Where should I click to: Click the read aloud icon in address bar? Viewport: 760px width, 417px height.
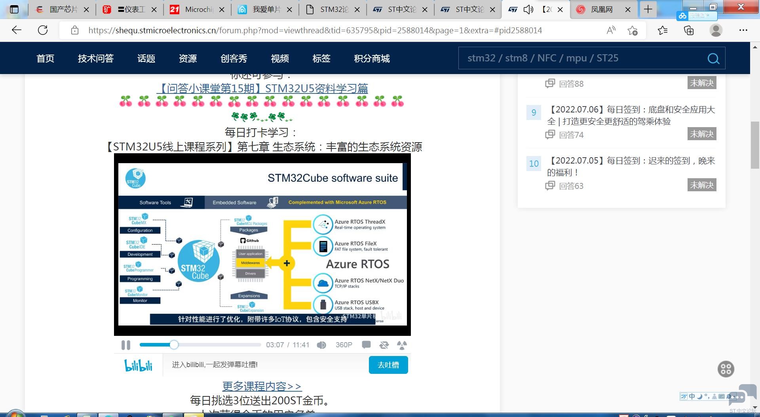[x=611, y=30]
